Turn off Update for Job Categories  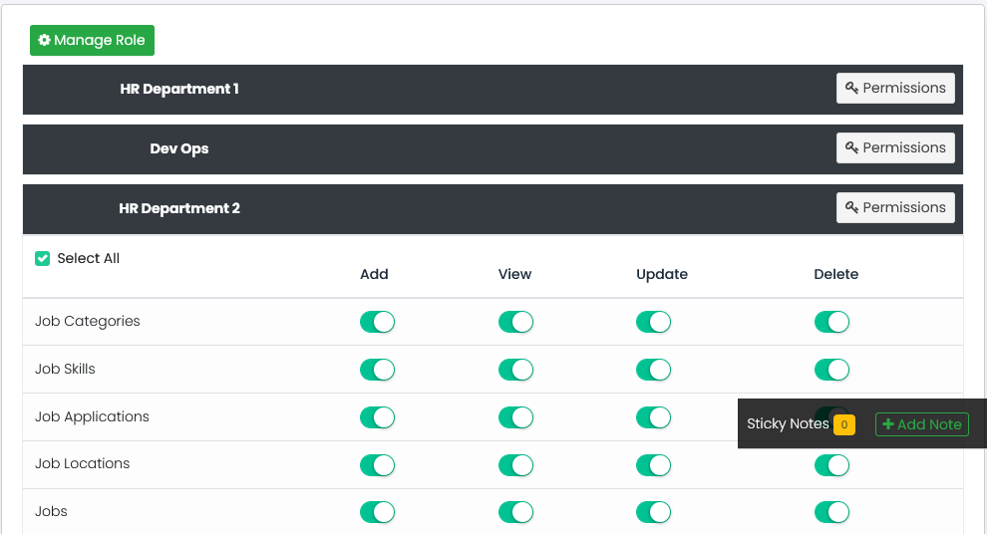(653, 322)
